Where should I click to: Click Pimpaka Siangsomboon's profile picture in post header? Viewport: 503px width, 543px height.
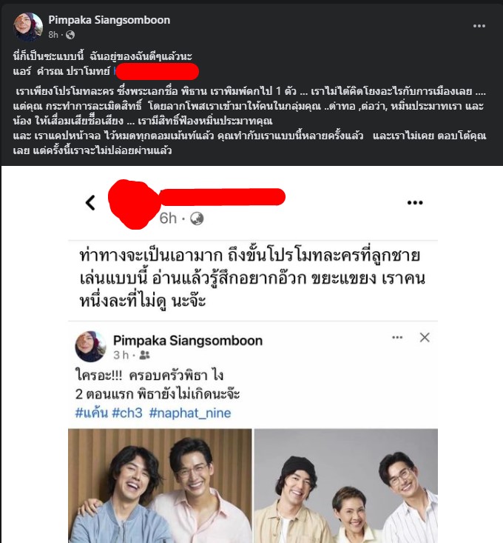(x=28, y=27)
